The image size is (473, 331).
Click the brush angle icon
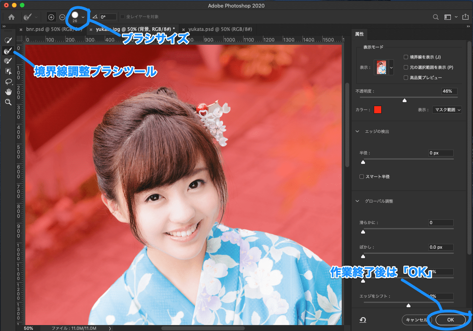(95, 17)
